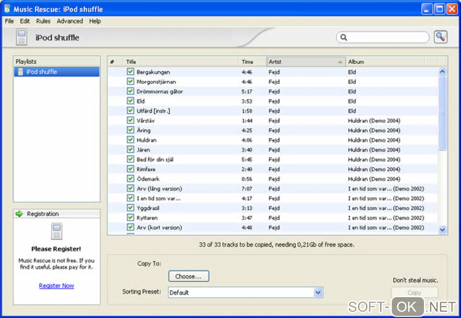Open the Sorting Preset dropdown
Viewport: 461px width, 318px height.
click(x=318, y=292)
